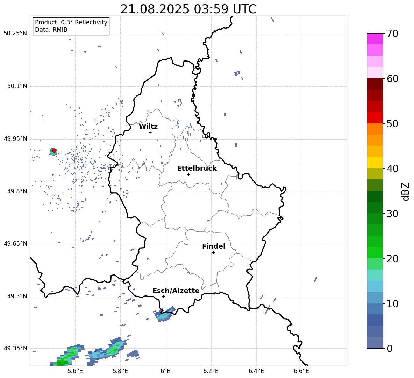The height and width of the screenshot is (378, 414).
Task: Click the colorbar tick label 50
Action: click(x=392, y=124)
